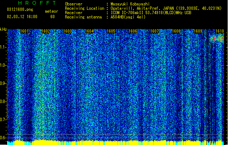The height and width of the screenshot is (145, 228).
Task: Click the observer name Masayuki Kobayashi
Action: coord(130,4)
